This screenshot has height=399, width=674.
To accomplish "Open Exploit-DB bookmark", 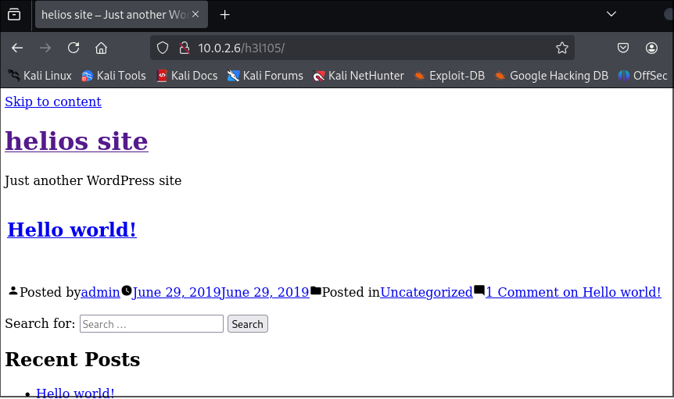I will click(449, 76).
